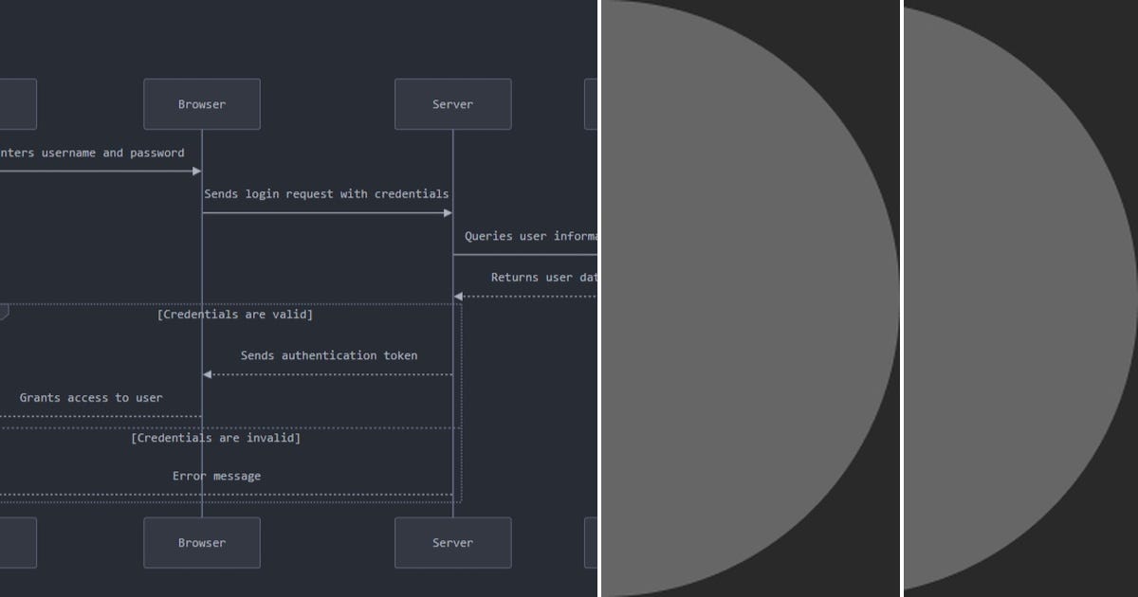Select the top Server participant box
The height and width of the screenshot is (597, 1138).
click(452, 104)
